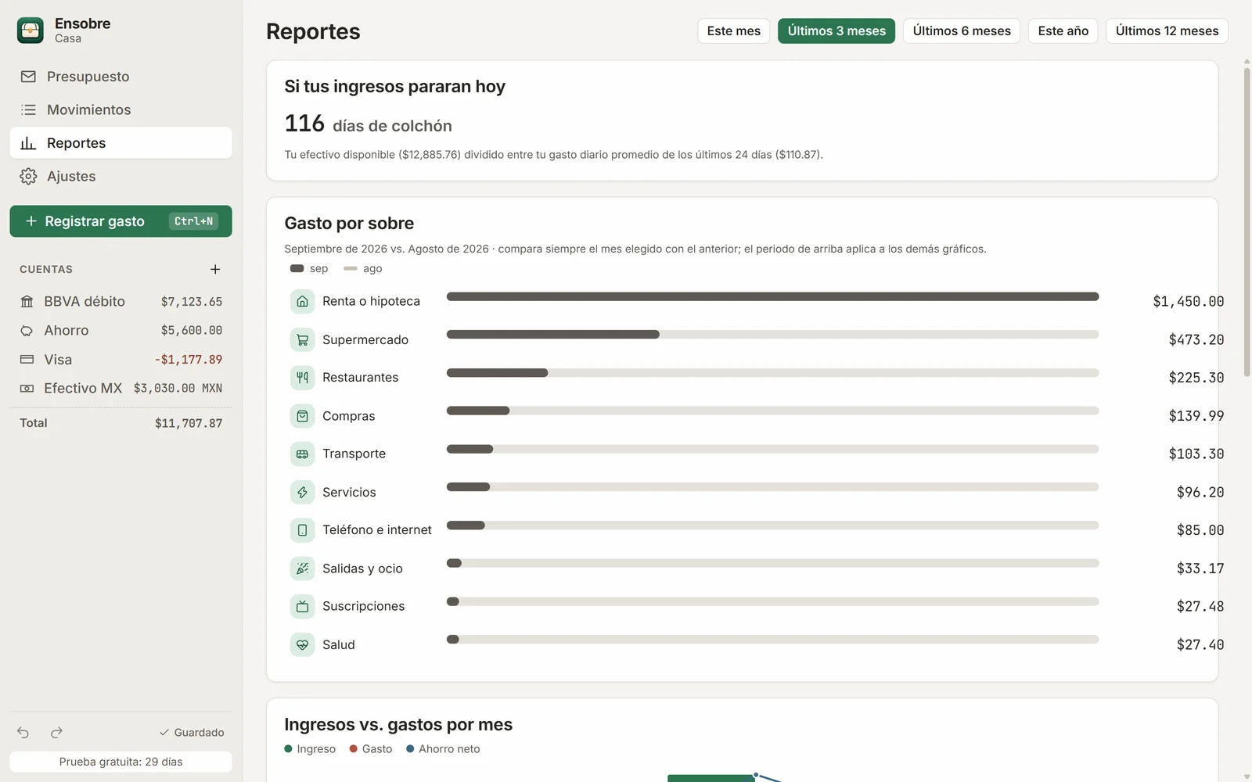Click the Transporte row label
The height and width of the screenshot is (782, 1252).
point(354,454)
